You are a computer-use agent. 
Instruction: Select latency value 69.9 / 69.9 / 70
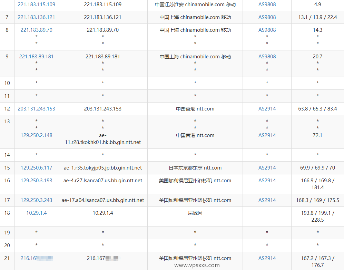click(317, 168)
